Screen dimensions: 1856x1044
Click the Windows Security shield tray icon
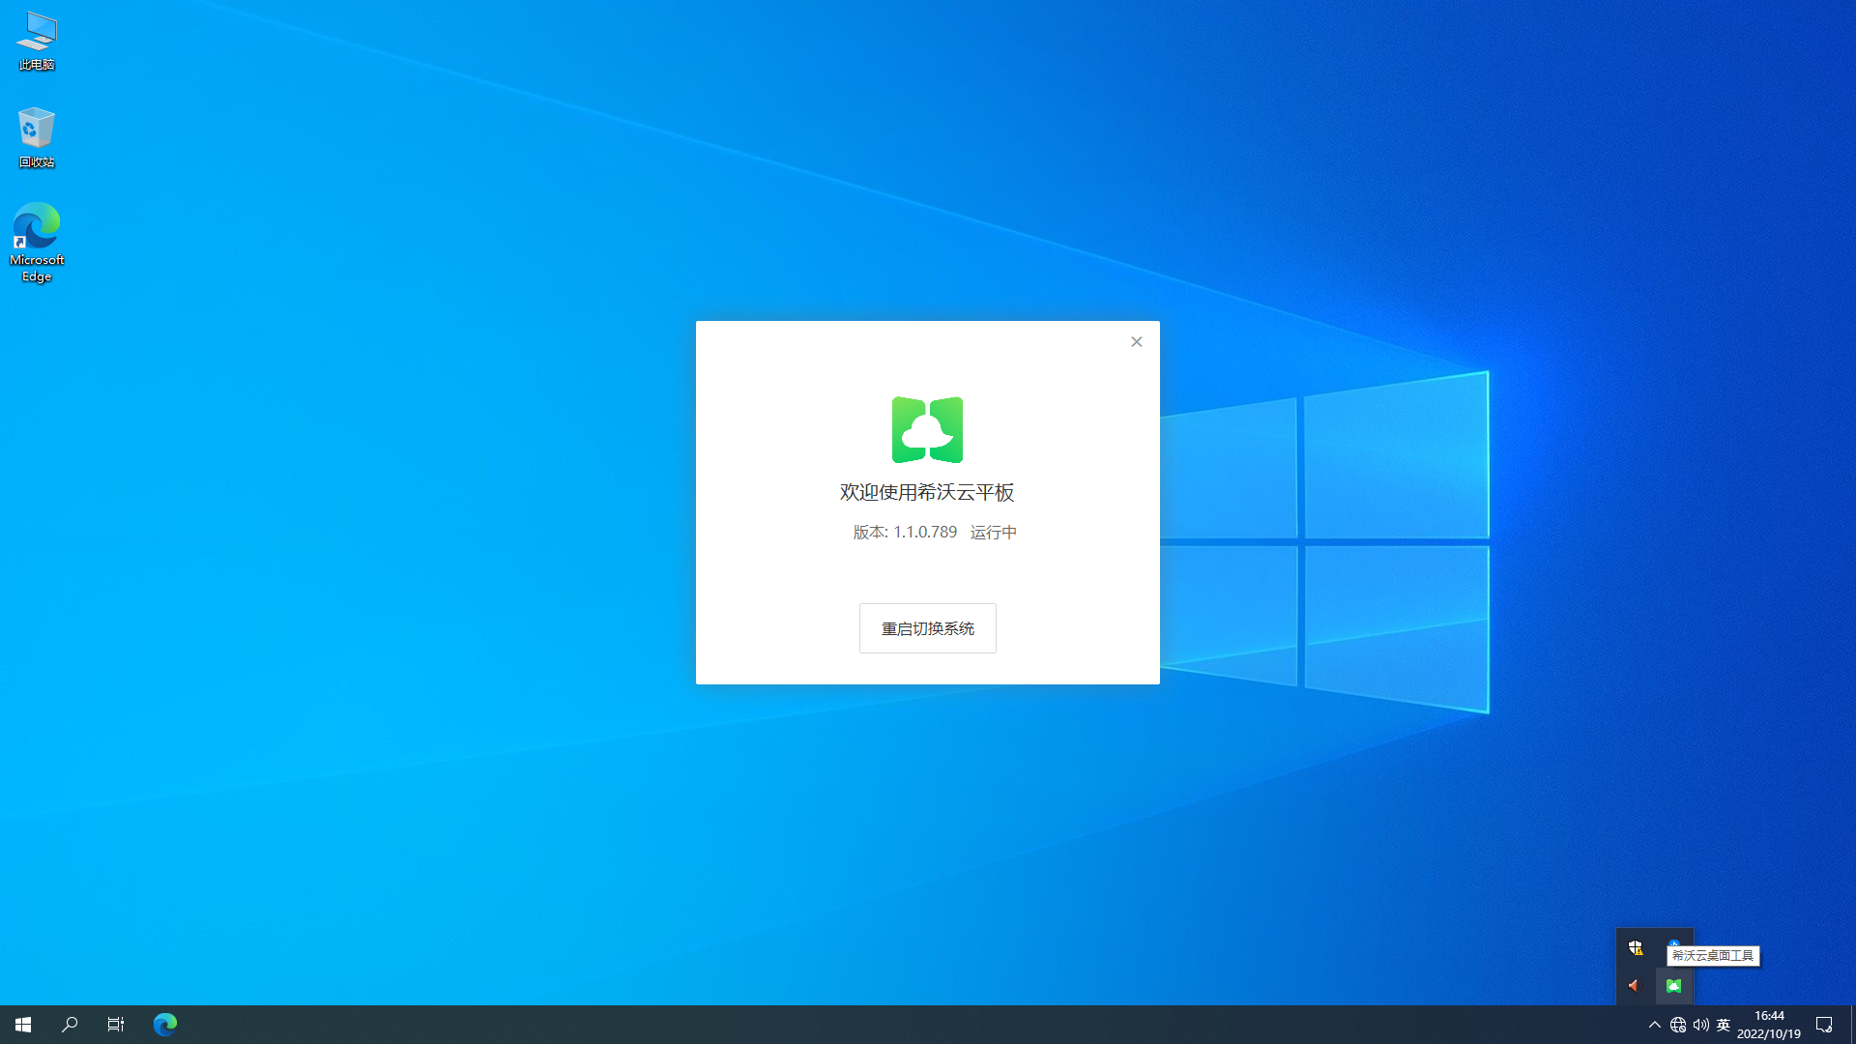[x=1636, y=948]
